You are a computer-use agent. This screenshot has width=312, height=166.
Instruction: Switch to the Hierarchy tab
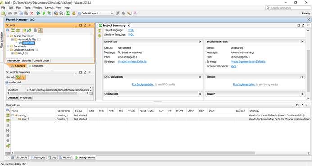point(14,60)
